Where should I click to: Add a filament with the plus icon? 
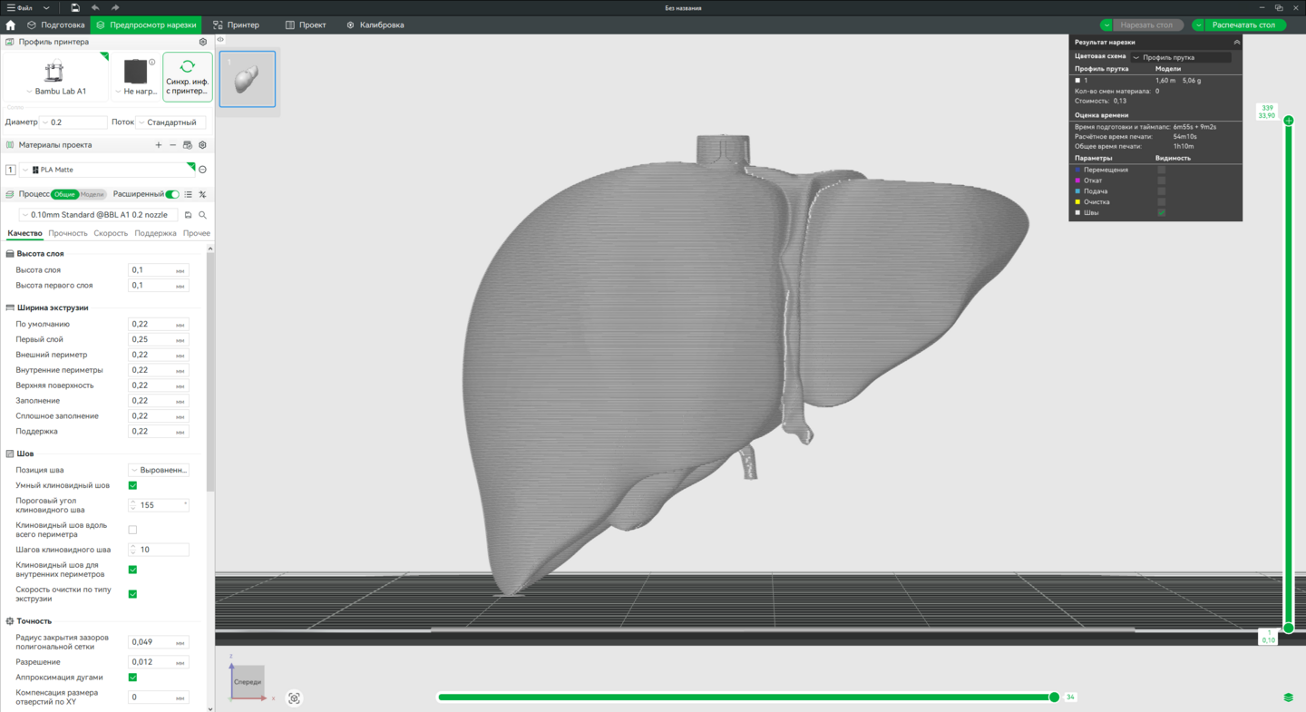point(159,145)
